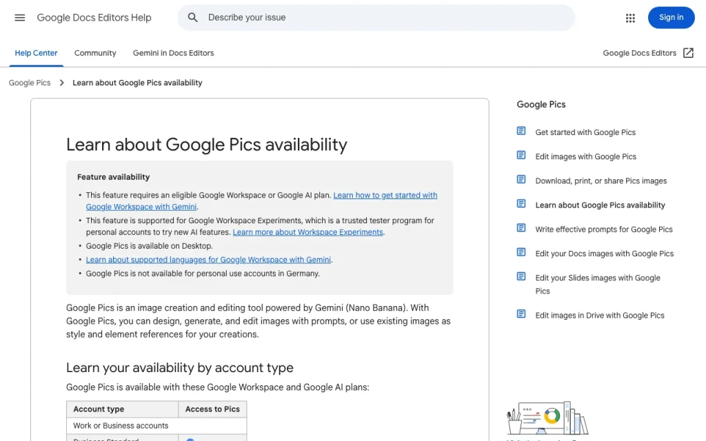Click the external link icon beside Google Docs Editors

[x=688, y=52]
